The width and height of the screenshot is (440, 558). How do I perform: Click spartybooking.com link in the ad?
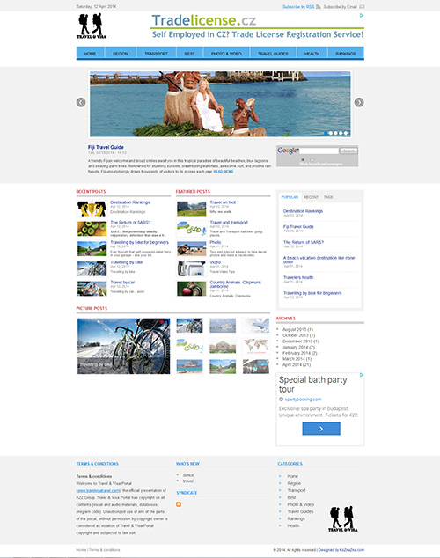[x=303, y=400]
